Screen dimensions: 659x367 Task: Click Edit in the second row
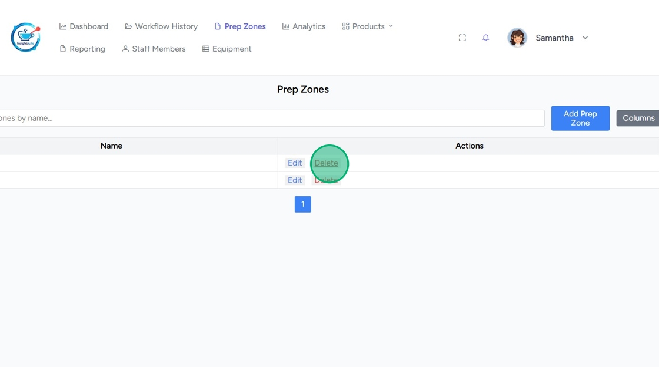[x=295, y=180]
